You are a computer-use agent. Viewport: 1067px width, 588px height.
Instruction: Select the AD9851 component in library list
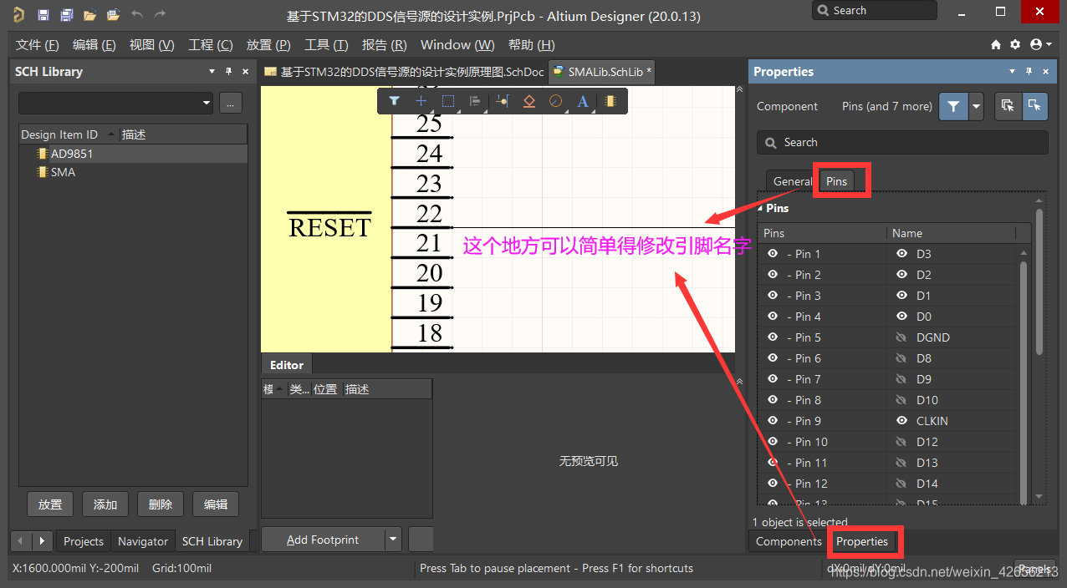pos(134,154)
